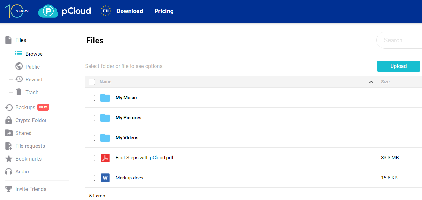Focus the Search input field
The image size is (422, 200).
pyautogui.click(x=401, y=40)
